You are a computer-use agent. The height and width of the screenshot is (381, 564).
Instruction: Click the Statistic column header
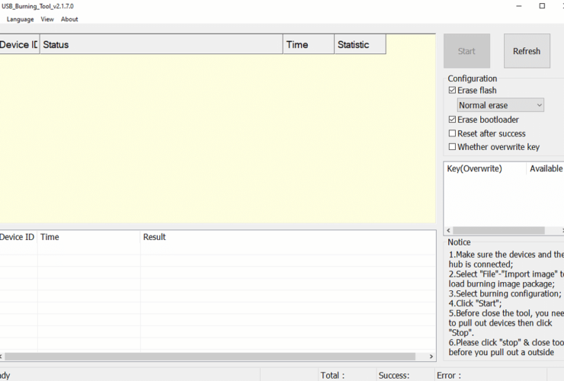click(x=360, y=45)
